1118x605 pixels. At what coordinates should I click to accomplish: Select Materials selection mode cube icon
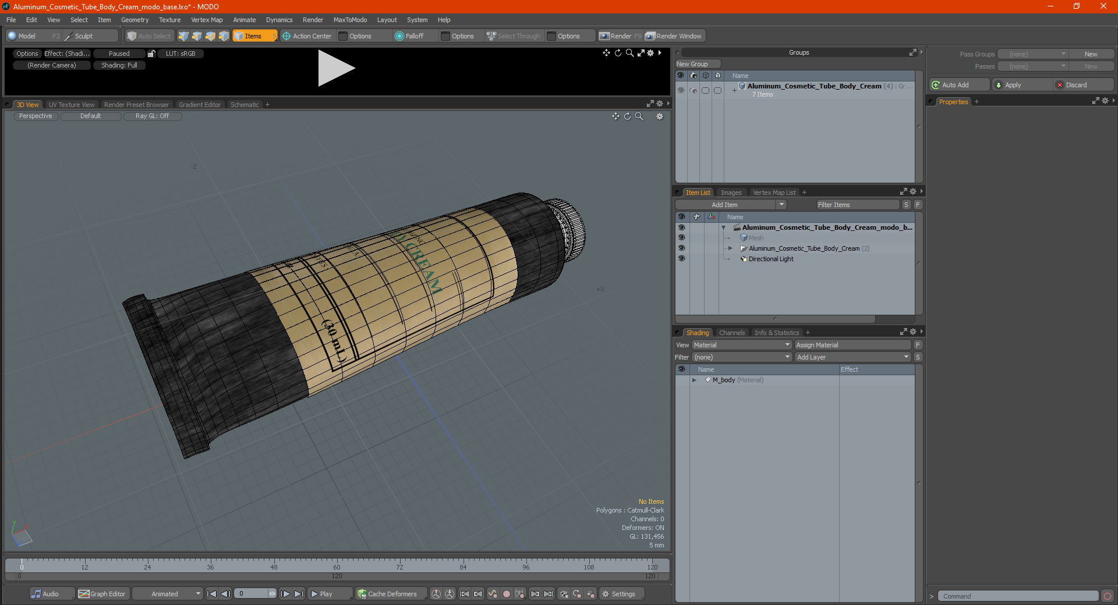(x=224, y=36)
